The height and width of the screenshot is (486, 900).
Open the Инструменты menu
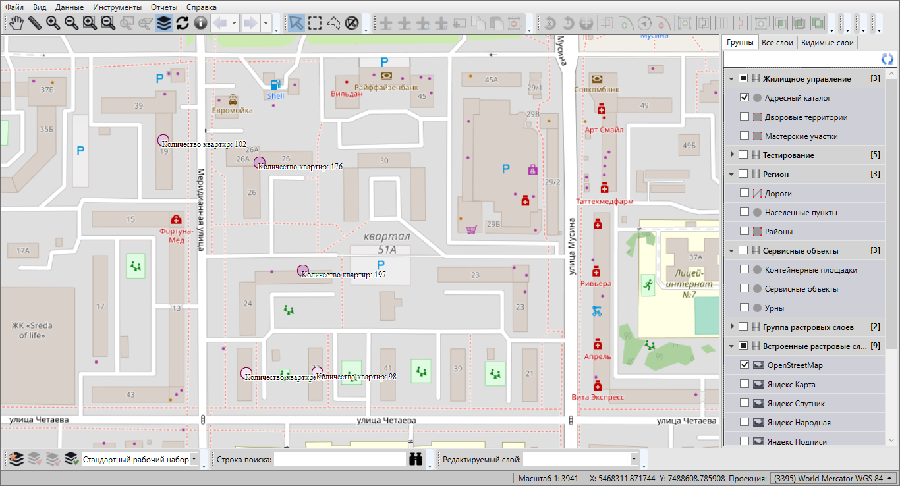click(117, 7)
